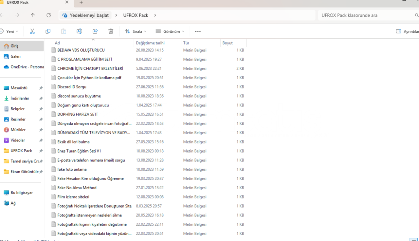Click the Copy icon in toolbar
Screen dimensions: 419x241
(48, 31)
